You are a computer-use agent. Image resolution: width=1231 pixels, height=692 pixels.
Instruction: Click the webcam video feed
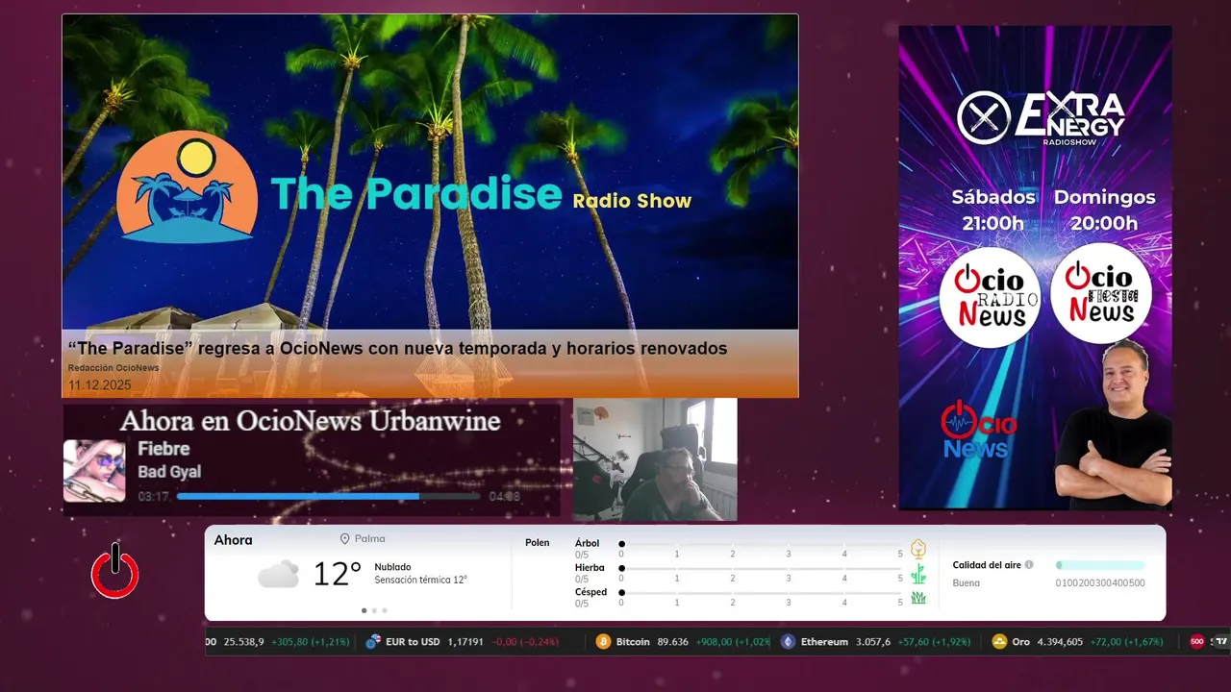click(655, 459)
